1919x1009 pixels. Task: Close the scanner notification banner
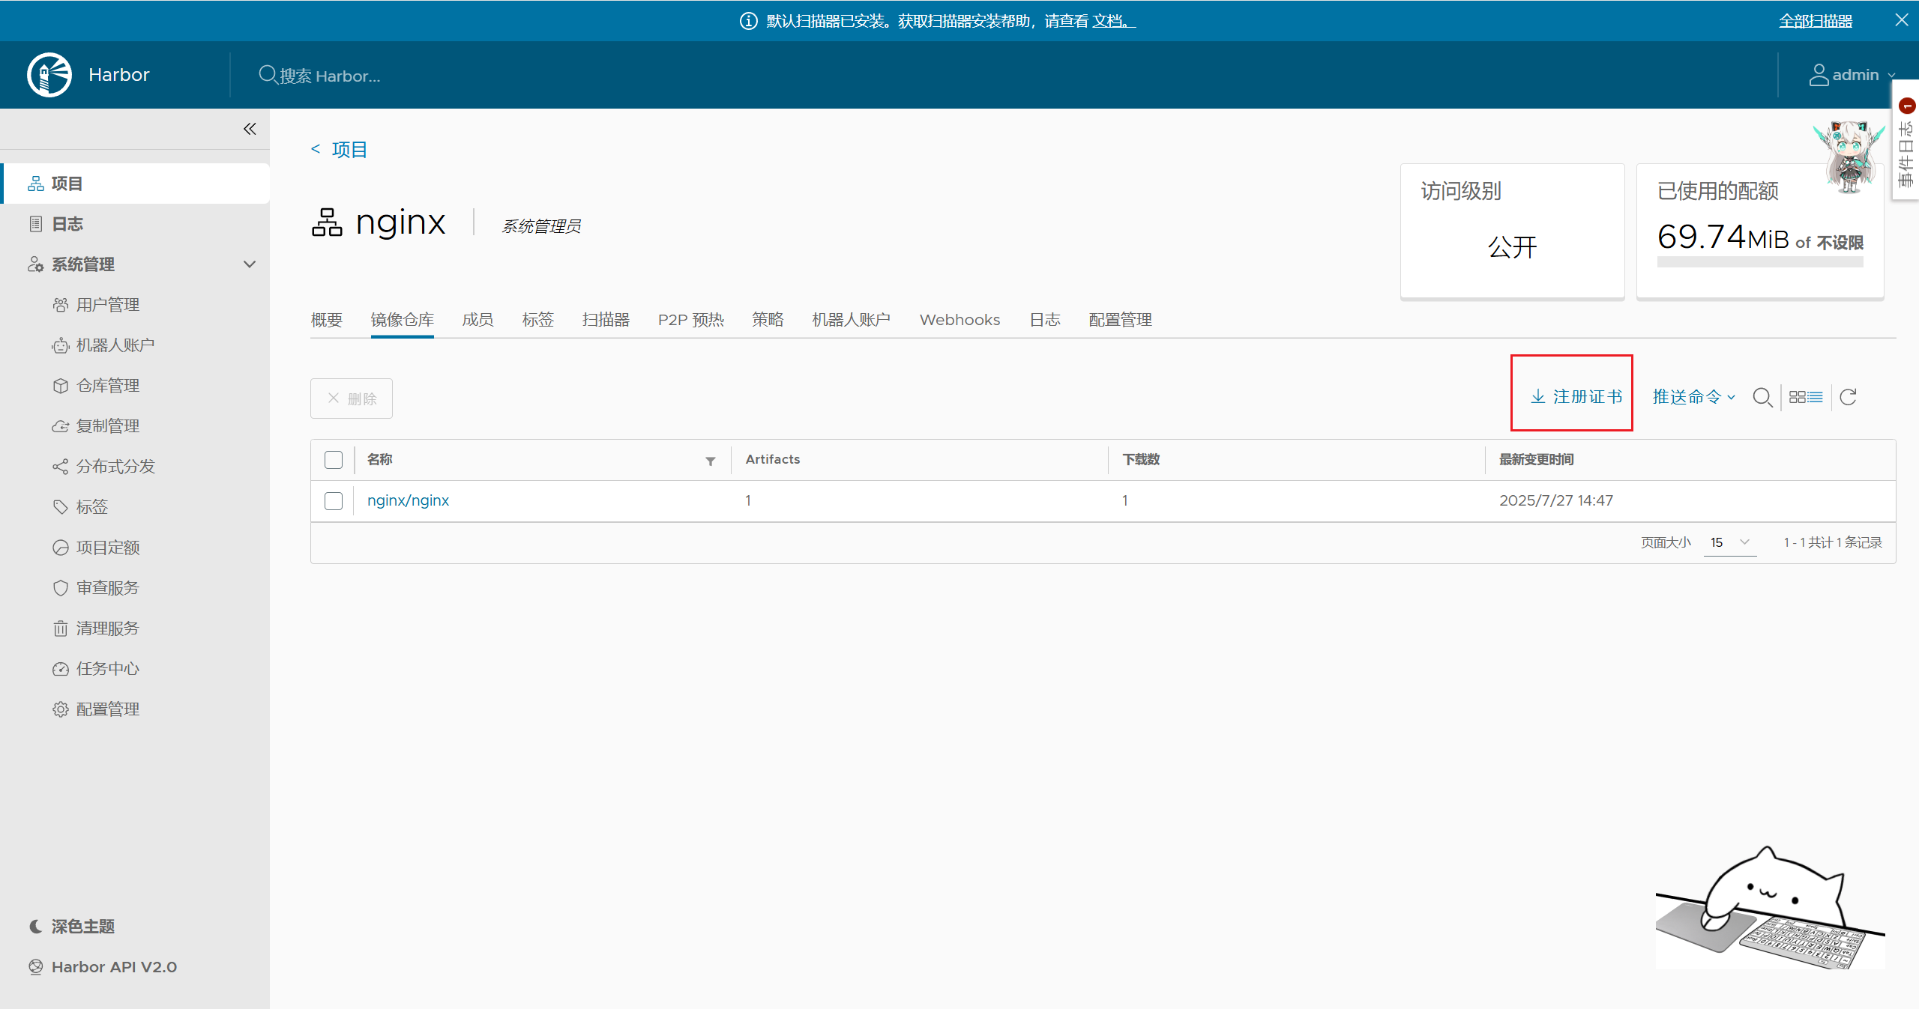1902,20
